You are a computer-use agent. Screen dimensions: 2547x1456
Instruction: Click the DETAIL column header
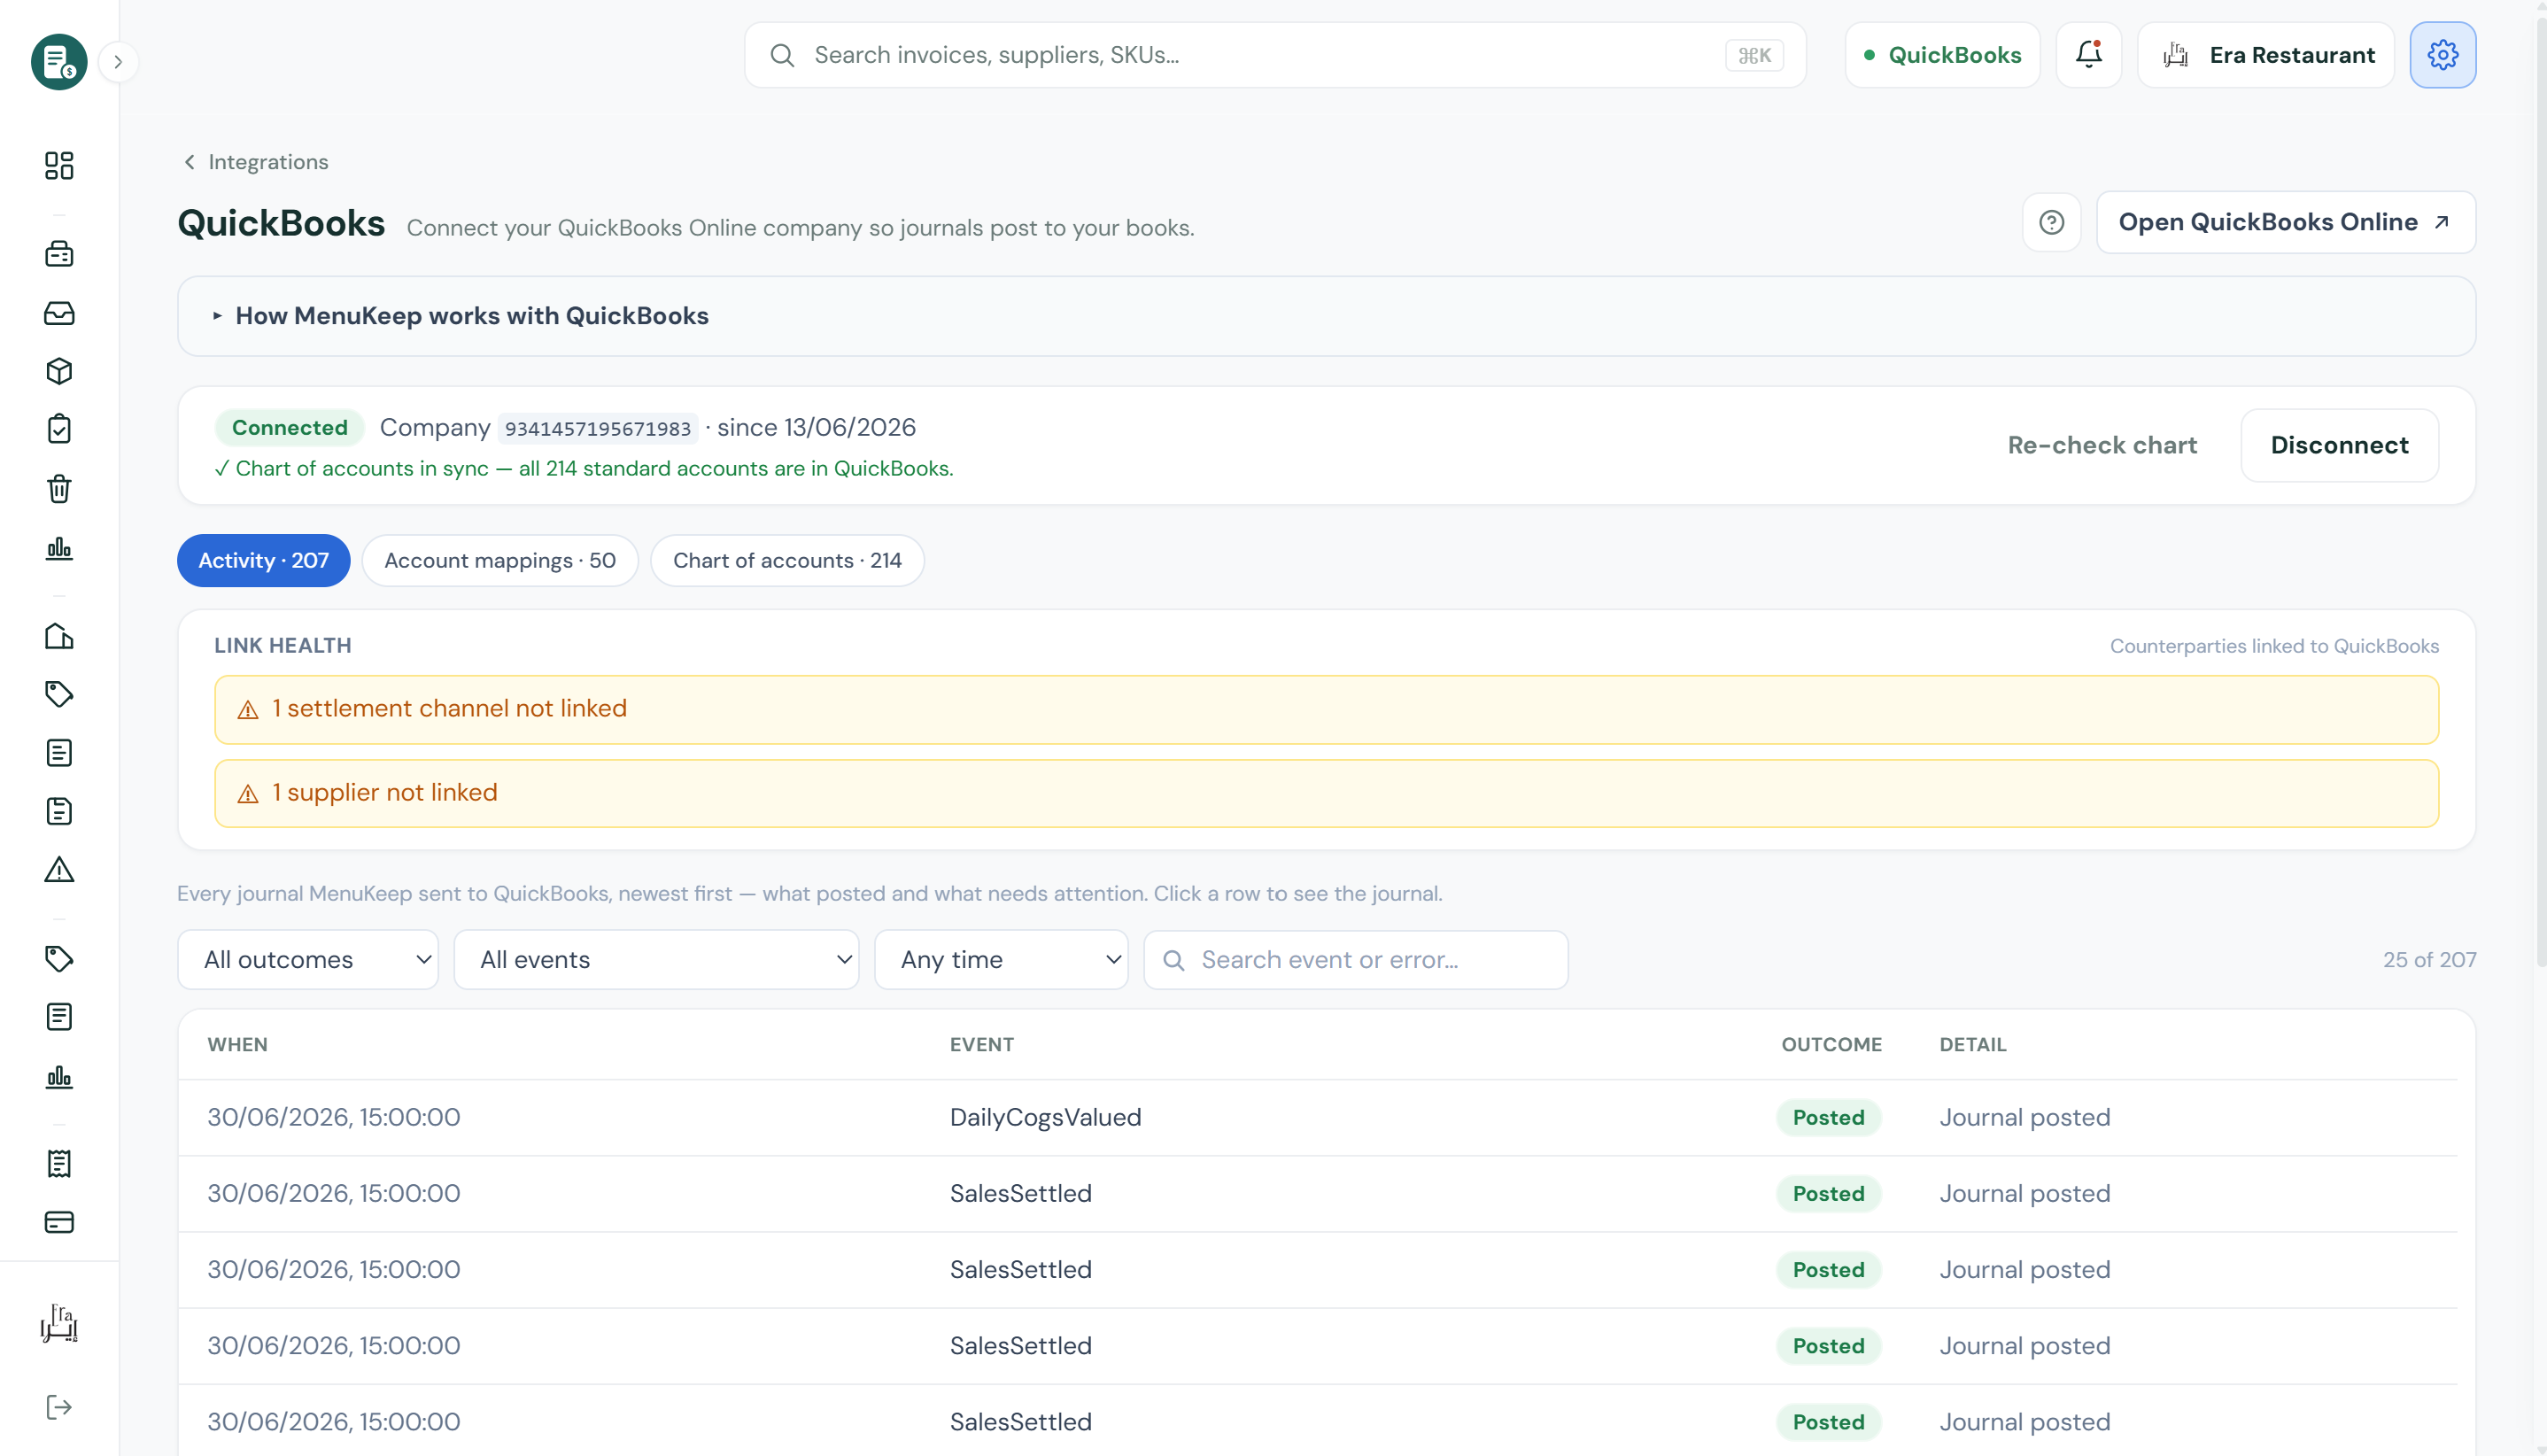point(1972,1044)
